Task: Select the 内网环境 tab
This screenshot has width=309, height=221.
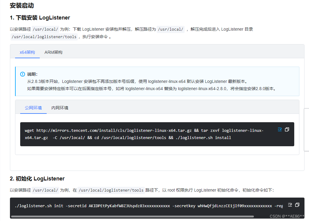Action: (x=60, y=108)
